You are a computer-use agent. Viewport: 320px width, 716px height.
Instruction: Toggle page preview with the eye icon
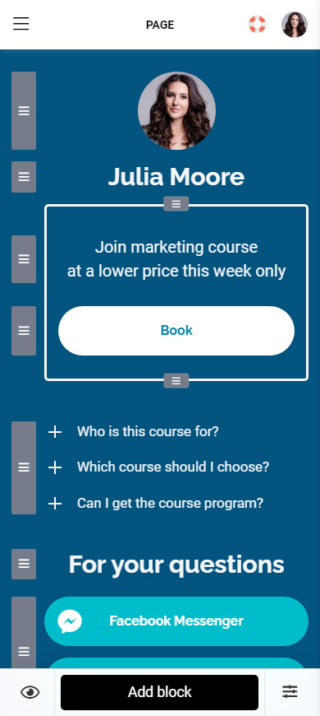click(30, 692)
